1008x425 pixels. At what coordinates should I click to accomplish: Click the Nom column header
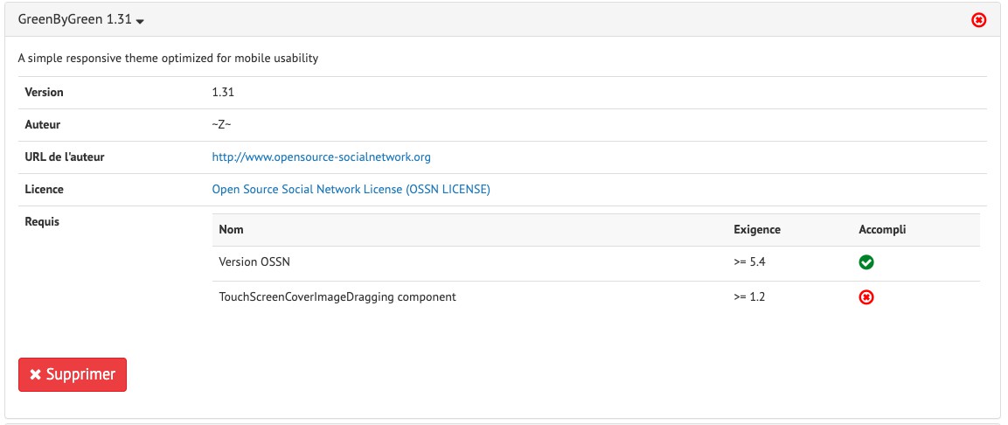coord(231,230)
